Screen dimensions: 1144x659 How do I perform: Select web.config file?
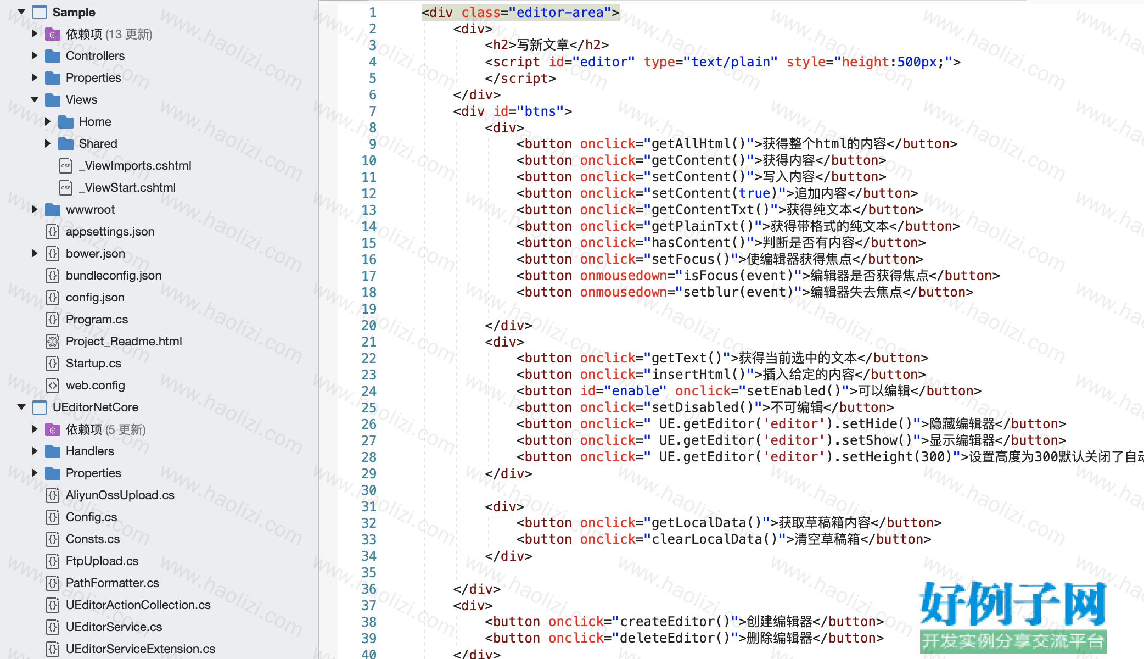pos(96,385)
